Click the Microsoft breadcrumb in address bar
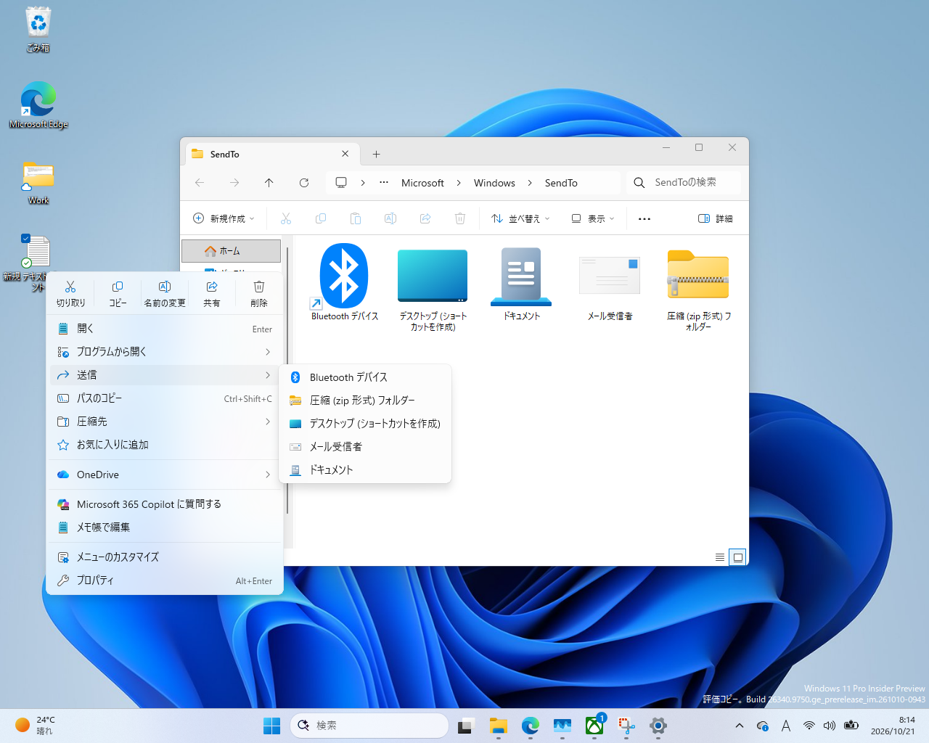 422,183
